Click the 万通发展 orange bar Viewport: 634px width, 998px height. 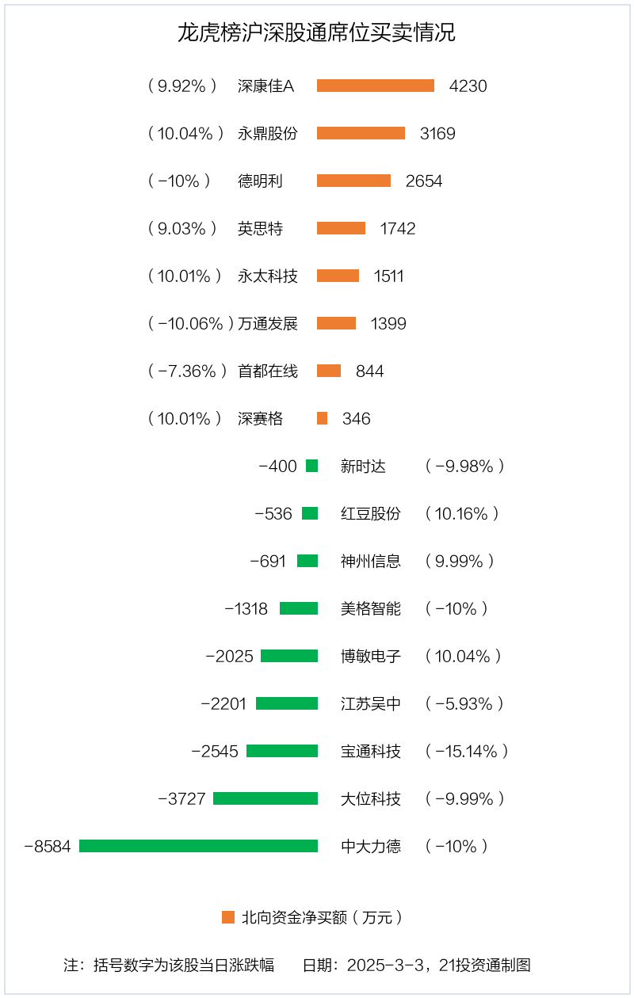tap(336, 323)
